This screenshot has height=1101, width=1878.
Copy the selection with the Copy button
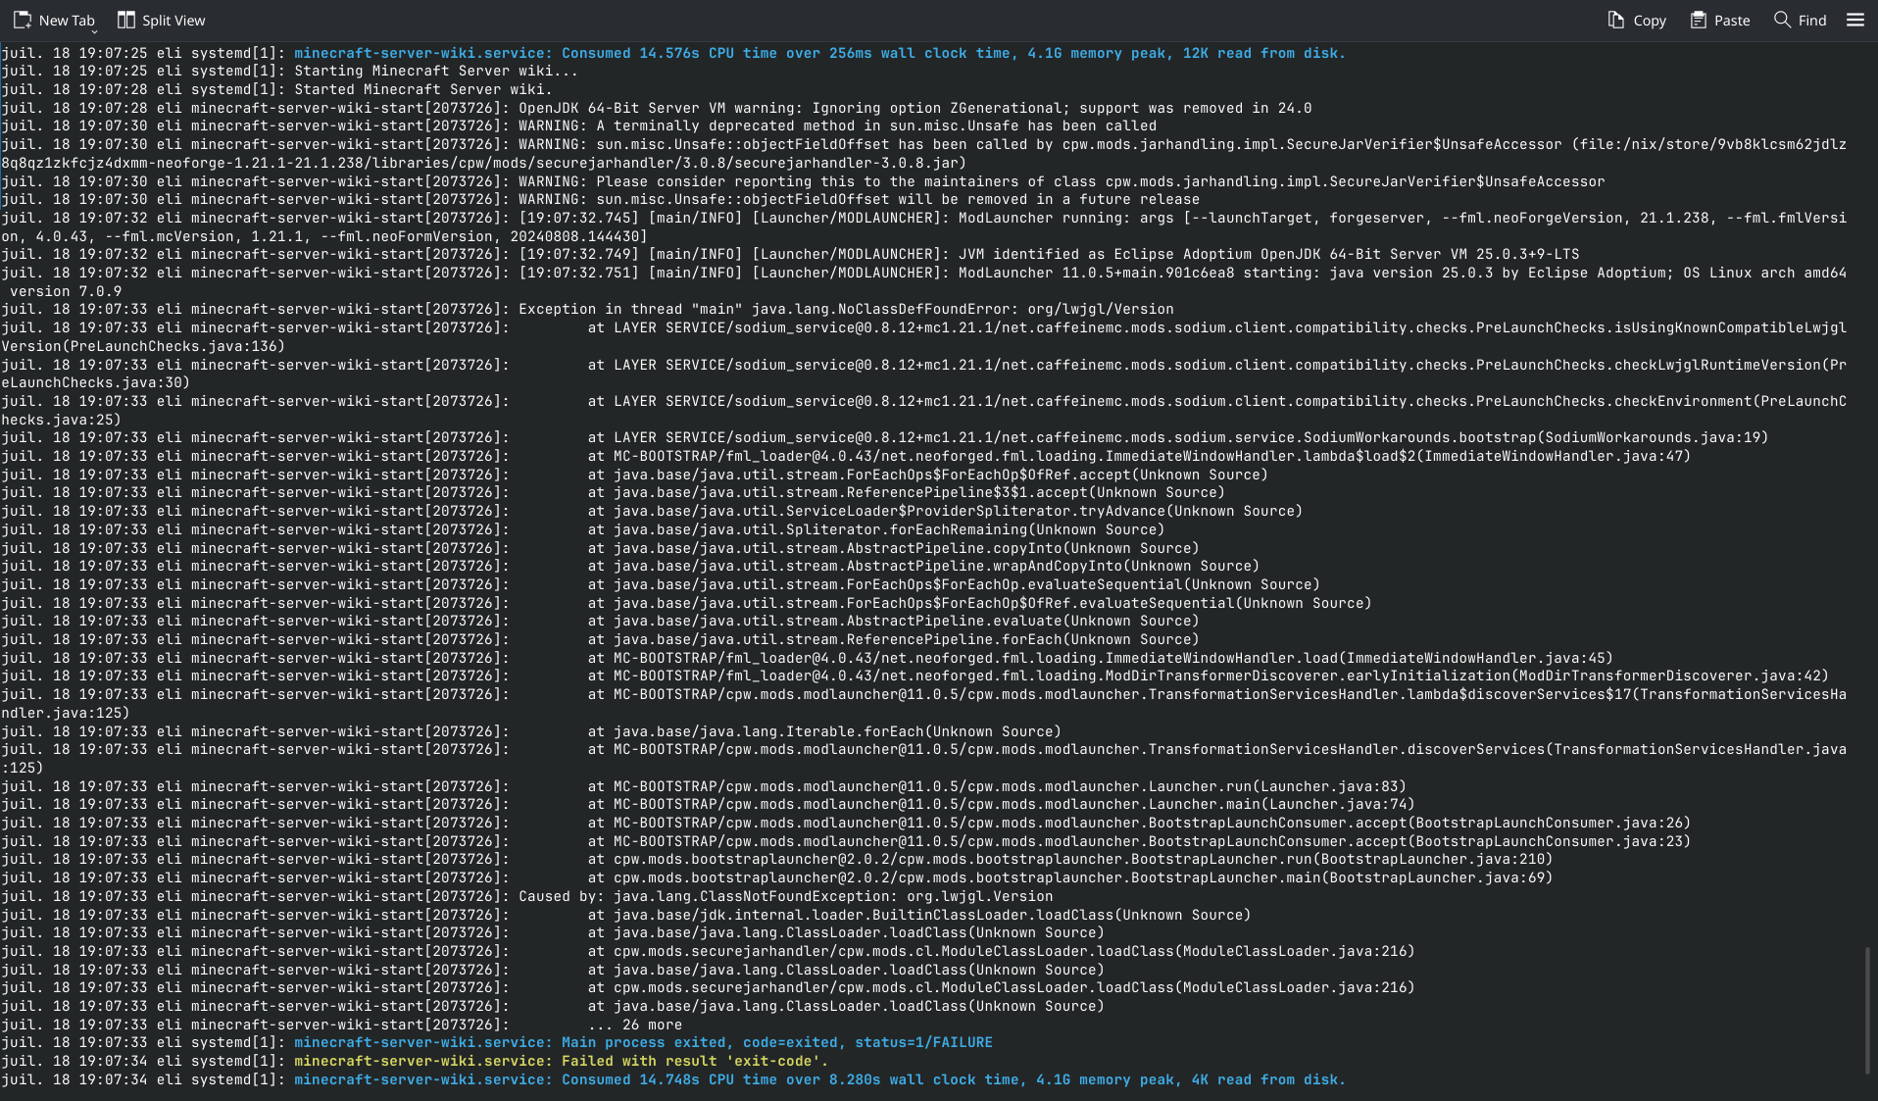[x=1637, y=20]
